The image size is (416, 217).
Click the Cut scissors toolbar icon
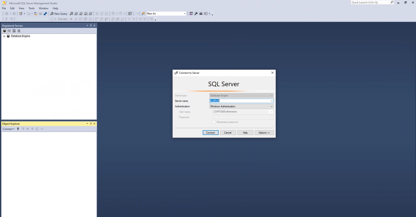coord(97,14)
